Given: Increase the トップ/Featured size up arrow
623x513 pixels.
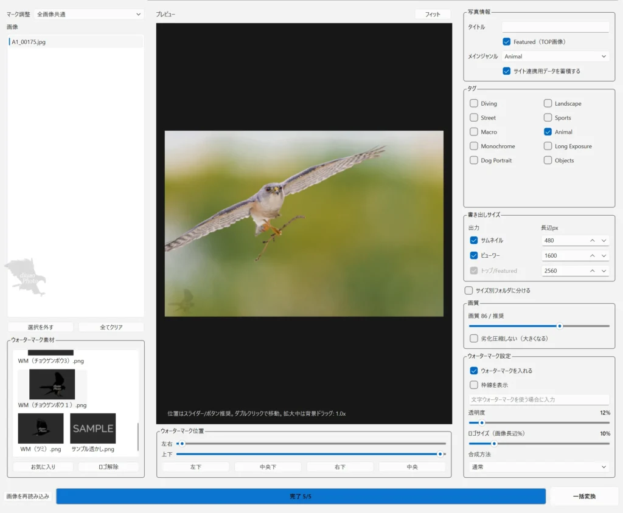Looking at the screenshot, I should coord(593,271).
